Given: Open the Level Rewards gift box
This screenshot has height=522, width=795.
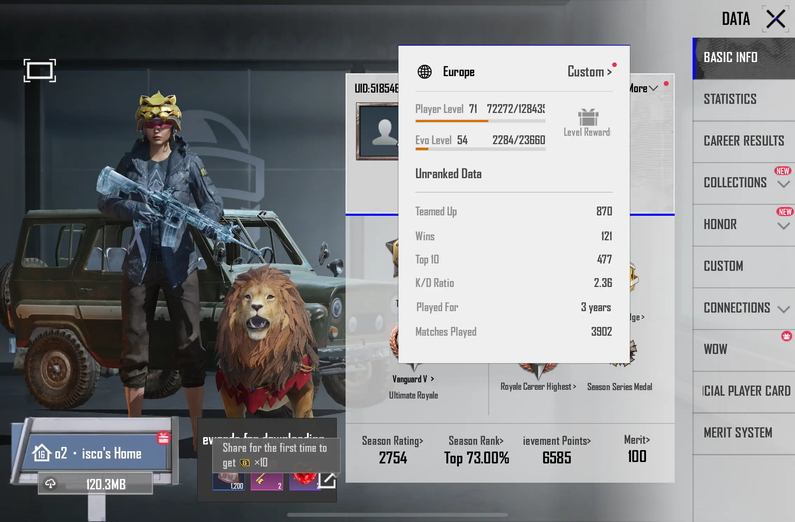Looking at the screenshot, I should click(588, 118).
